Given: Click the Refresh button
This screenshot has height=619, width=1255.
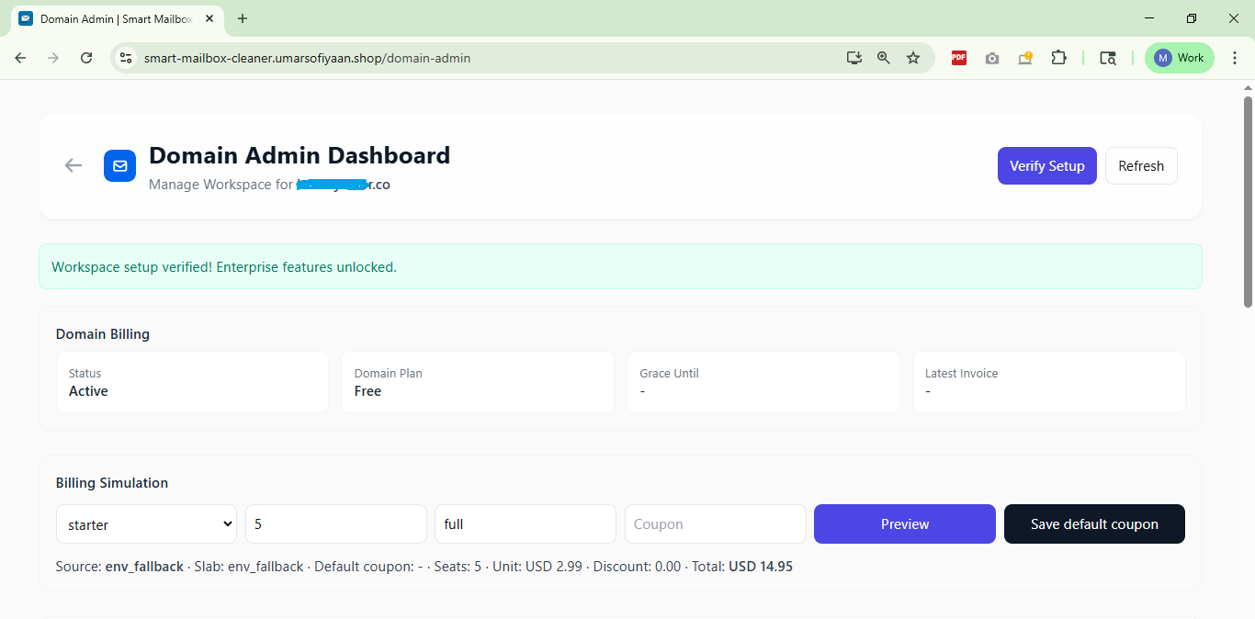Looking at the screenshot, I should point(1141,166).
